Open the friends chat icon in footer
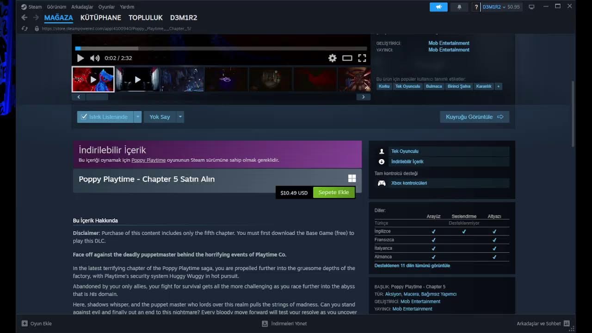The image size is (592, 333). coord(567,324)
